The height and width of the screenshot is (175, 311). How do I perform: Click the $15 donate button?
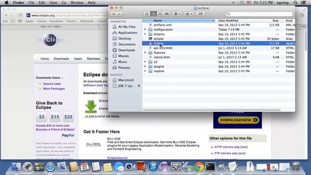click(55, 117)
